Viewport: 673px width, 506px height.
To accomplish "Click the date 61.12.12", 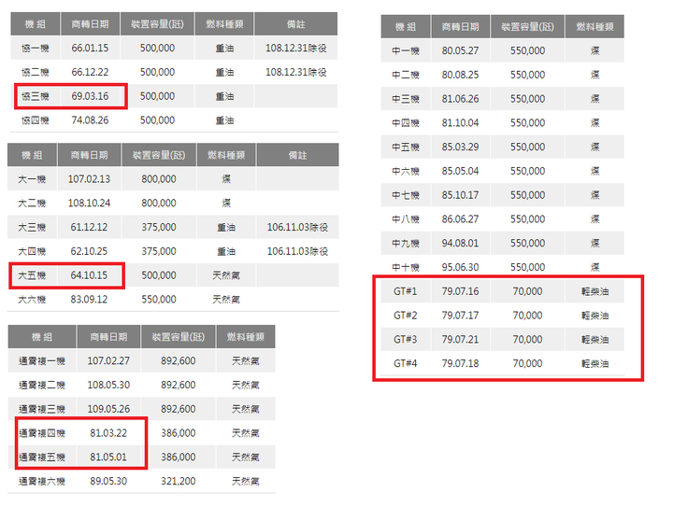I will 89,227.
